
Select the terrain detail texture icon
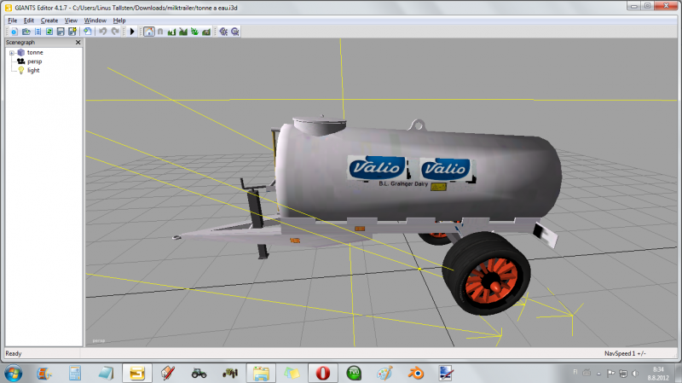click(x=206, y=32)
